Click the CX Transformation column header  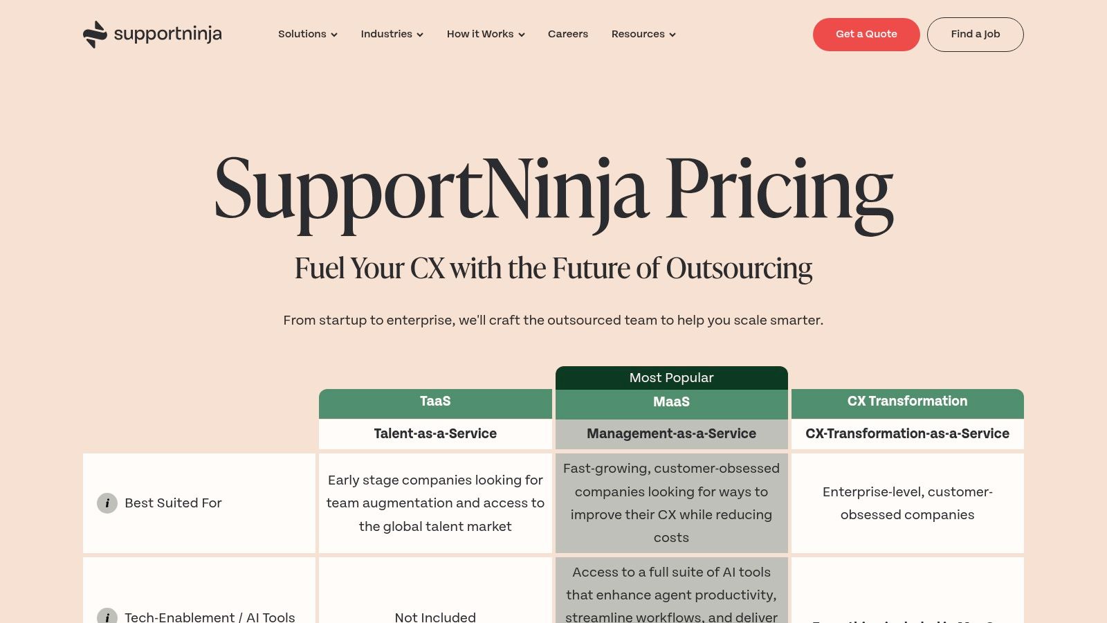click(907, 401)
